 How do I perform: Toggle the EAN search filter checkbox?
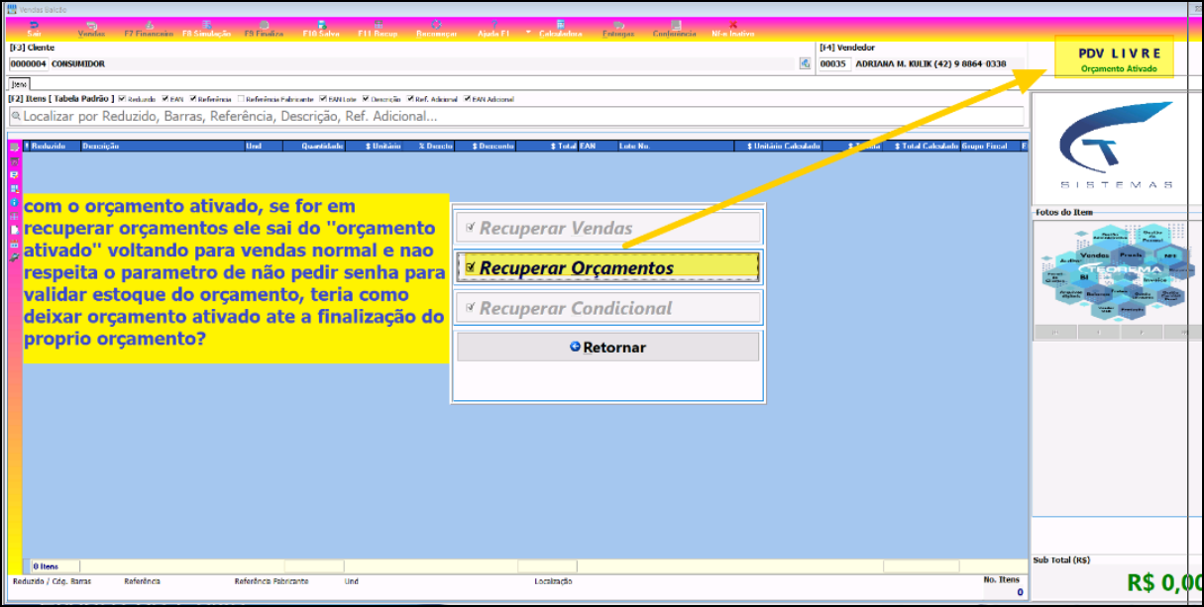click(x=164, y=99)
